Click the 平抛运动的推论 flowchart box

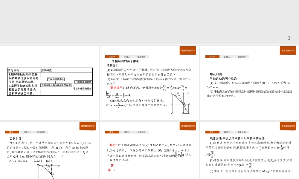(56, 79)
